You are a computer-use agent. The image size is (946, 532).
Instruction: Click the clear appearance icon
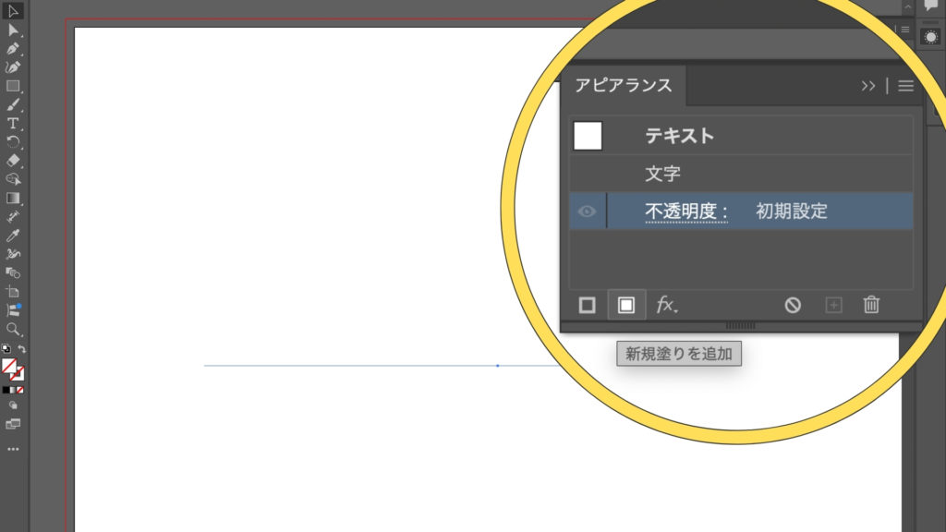tap(793, 305)
